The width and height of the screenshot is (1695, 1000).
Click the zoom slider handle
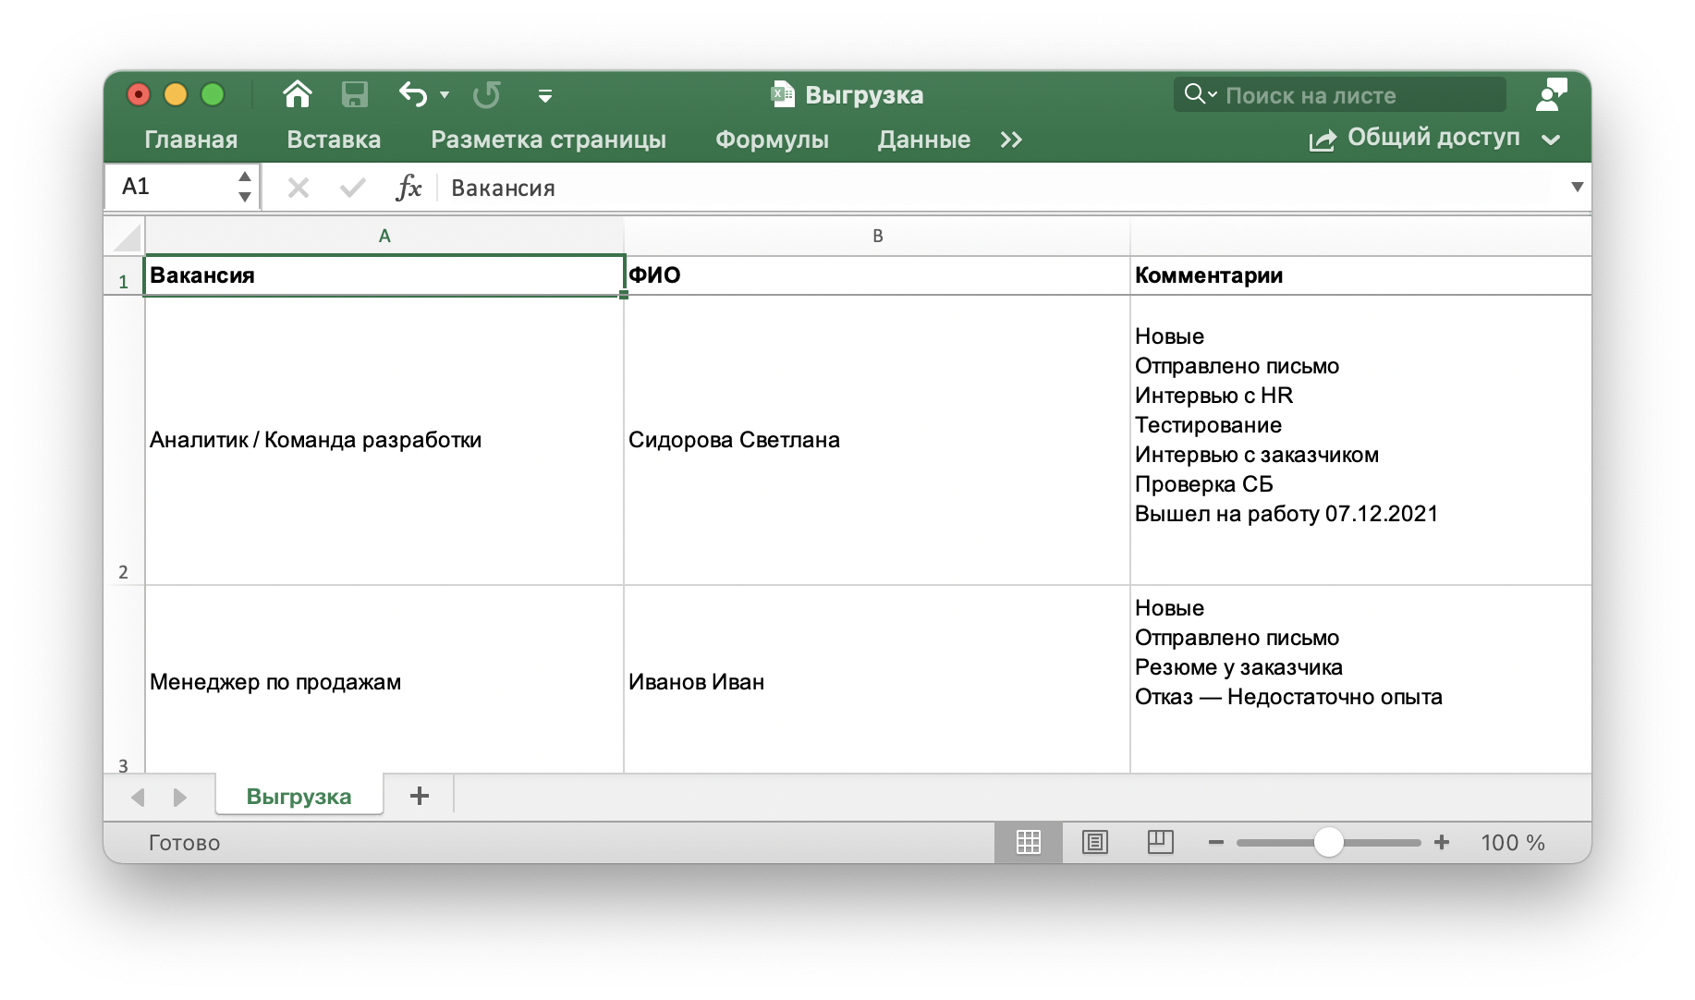[1328, 842]
